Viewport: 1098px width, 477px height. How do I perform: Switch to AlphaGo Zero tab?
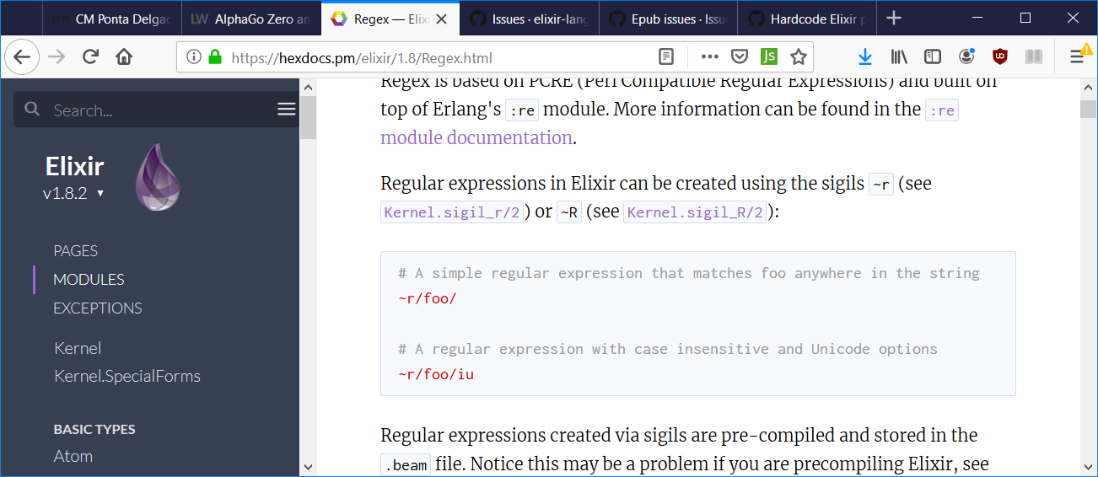pos(252,19)
